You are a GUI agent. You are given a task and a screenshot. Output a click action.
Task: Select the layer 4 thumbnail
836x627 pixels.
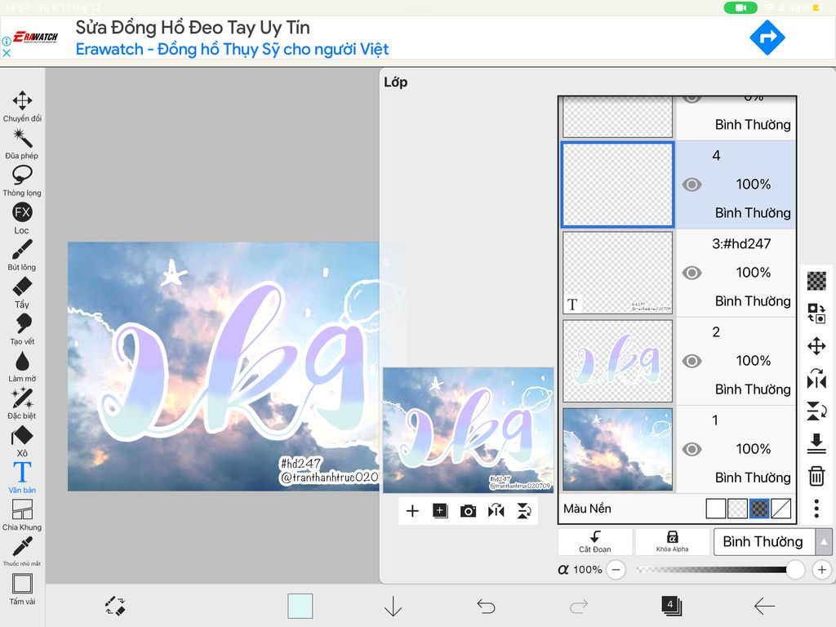(617, 185)
